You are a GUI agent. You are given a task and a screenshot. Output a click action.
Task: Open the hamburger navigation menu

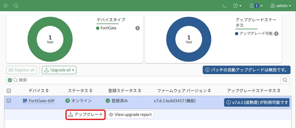(x=5, y=6)
